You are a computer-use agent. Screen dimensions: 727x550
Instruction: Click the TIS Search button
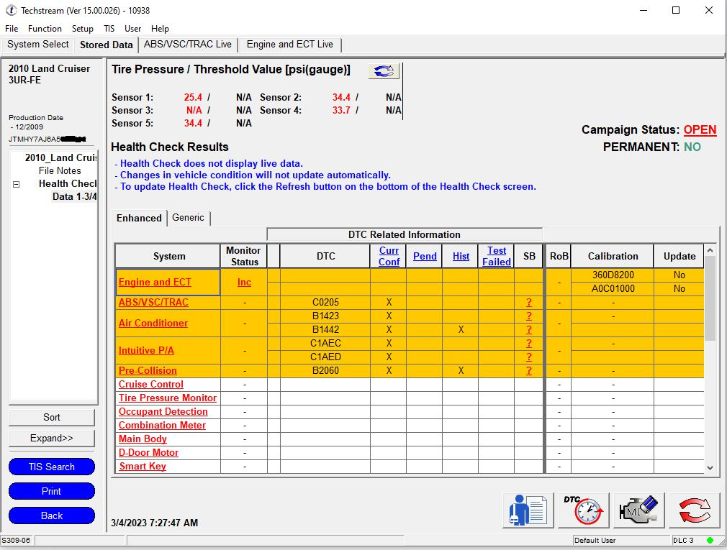point(52,467)
